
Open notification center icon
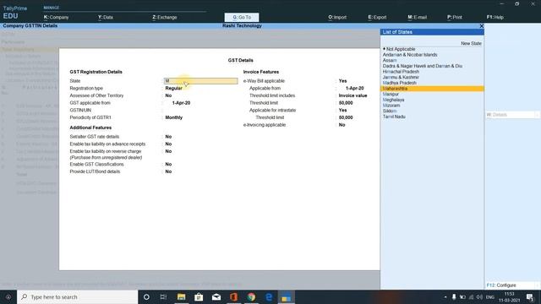coord(530,297)
